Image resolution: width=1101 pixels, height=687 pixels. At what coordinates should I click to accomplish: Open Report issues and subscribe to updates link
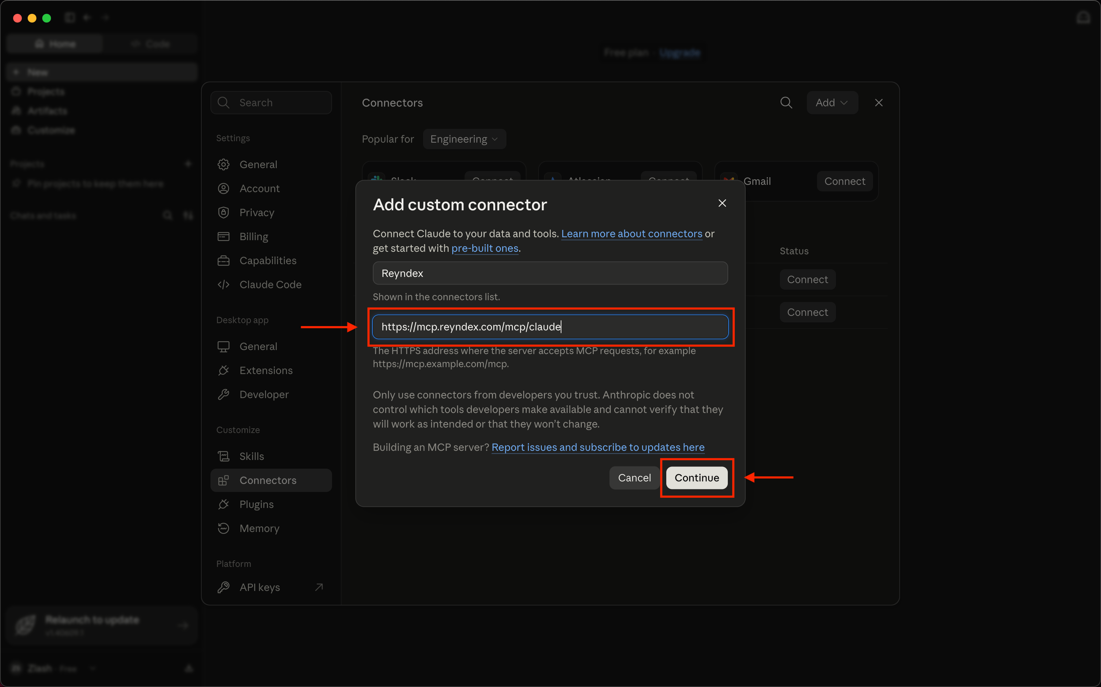click(598, 447)
